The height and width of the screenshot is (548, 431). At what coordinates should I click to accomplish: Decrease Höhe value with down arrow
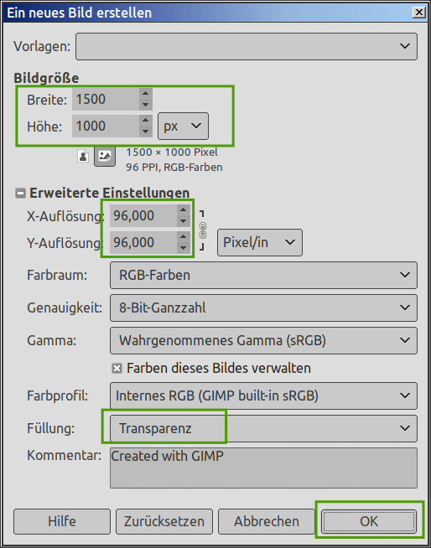coord(146,132)
